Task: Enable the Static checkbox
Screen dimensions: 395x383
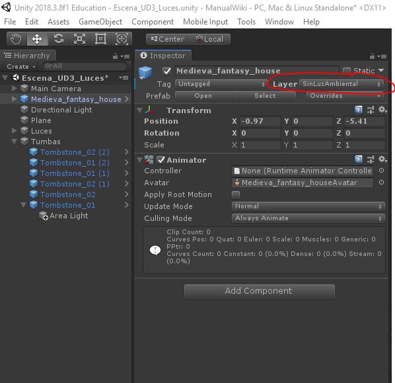Action: coord(347,71)
